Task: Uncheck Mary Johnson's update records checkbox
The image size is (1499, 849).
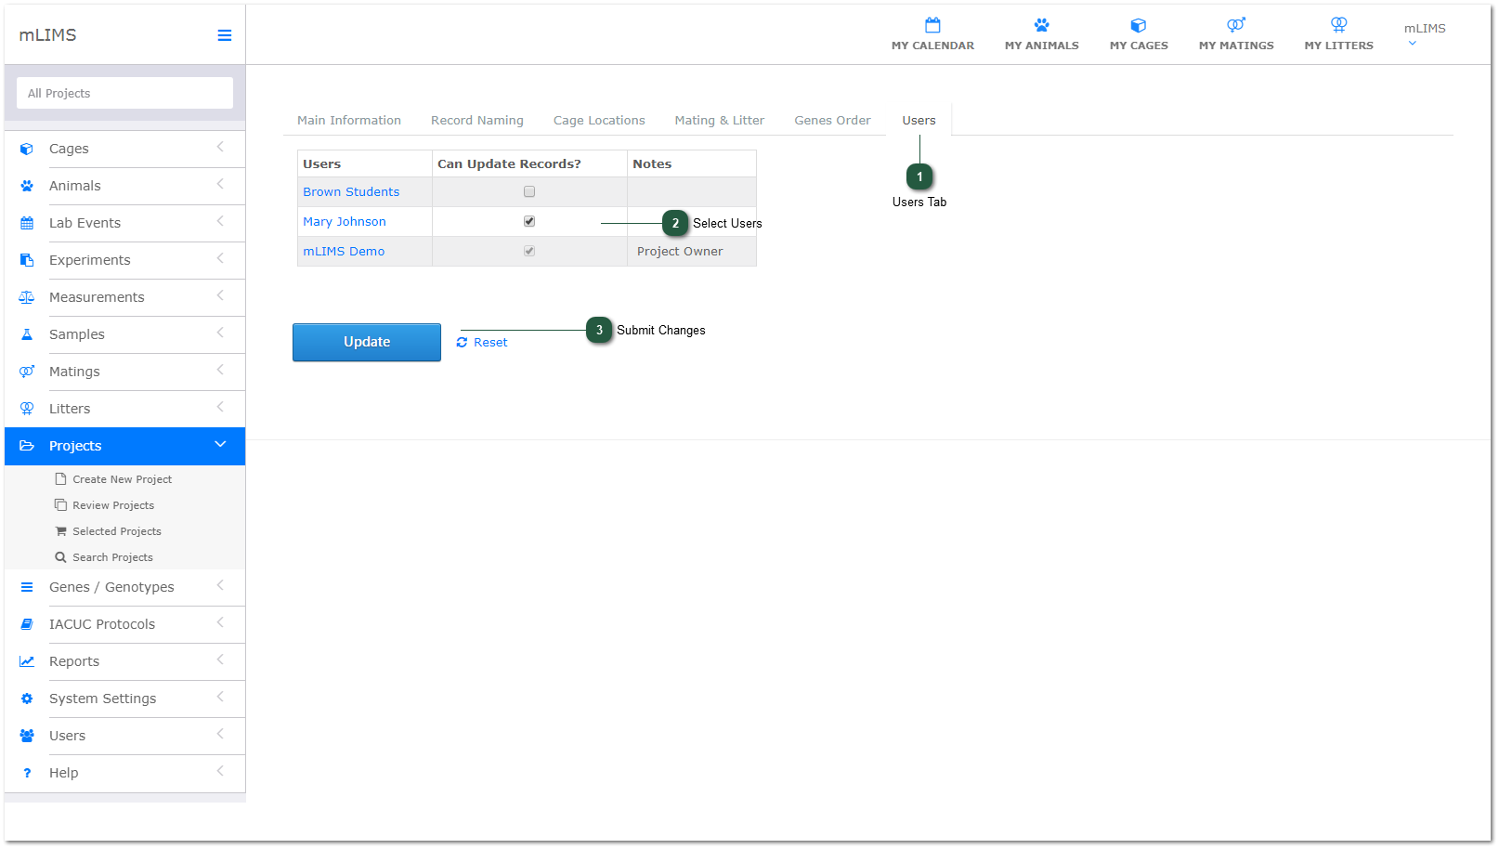Action: [529, 221]
